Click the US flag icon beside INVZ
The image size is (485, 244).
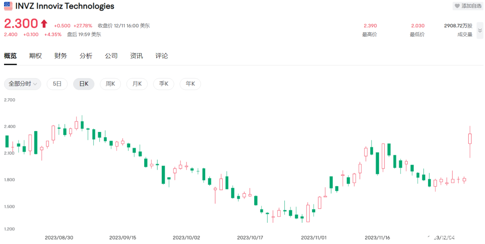click(8, 6)
